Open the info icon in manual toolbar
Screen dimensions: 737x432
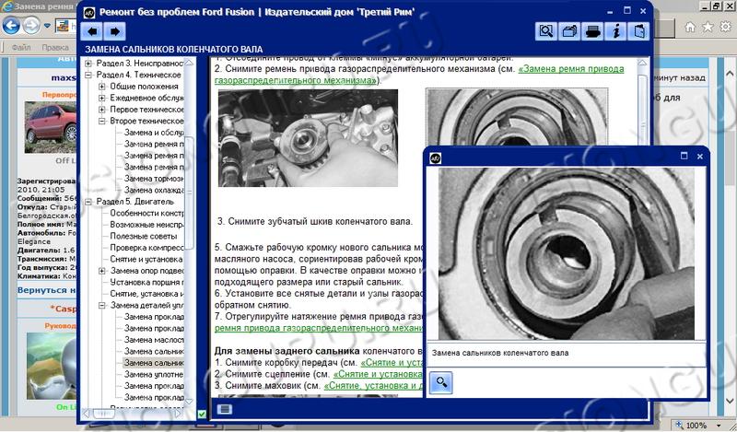coord(616,31)
